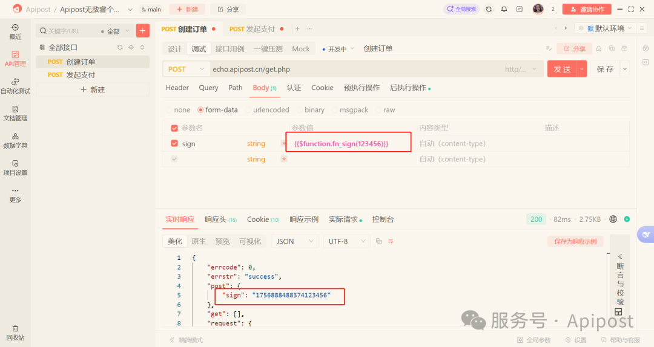Open 文档管理 sidebar section
Viewport: 654px width, 347px height.
pyautogui.click(x=15, y=113)
